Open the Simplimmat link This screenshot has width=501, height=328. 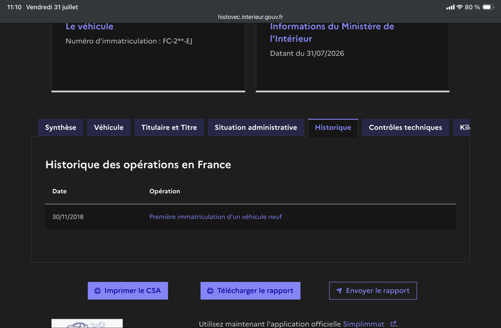pos(364,324)
